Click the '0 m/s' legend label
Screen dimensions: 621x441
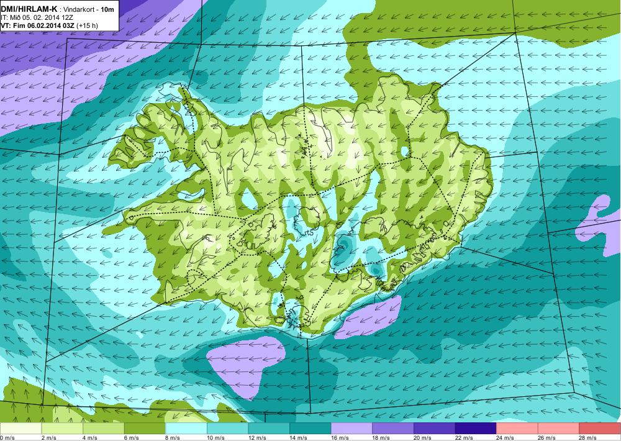(7, 438)
